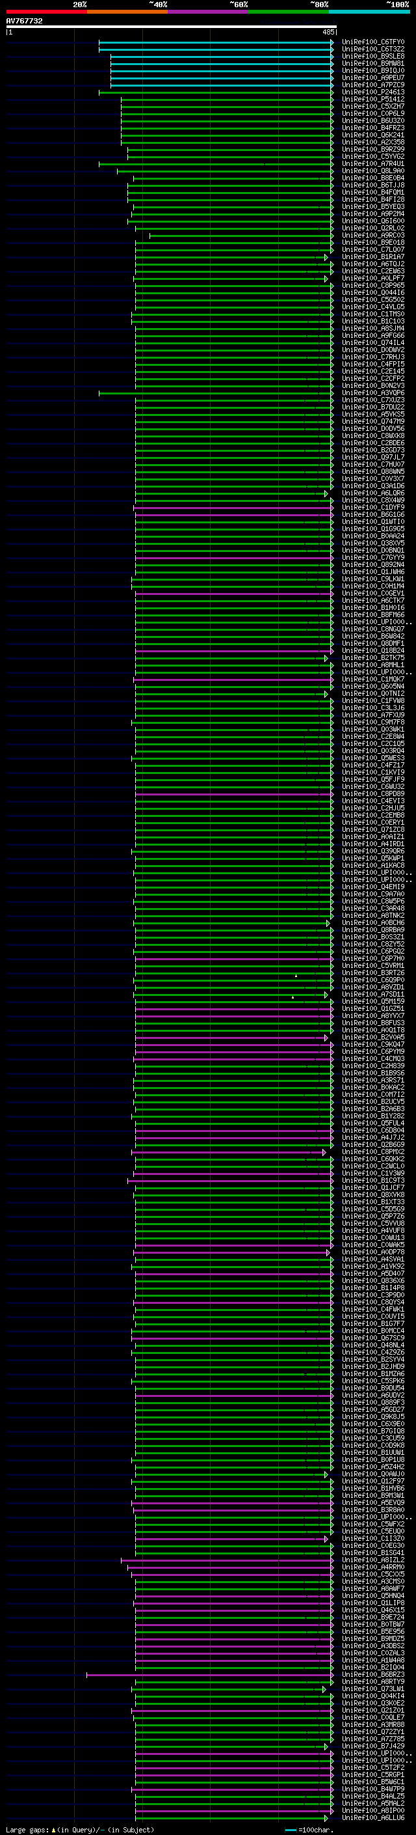This screenshot has height=1835, width=416.
Task: Click the red 20% identity legend segment
Action: point(46,12)
